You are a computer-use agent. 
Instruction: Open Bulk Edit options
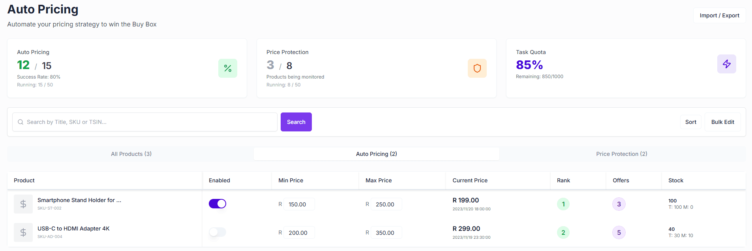(722, 122)
